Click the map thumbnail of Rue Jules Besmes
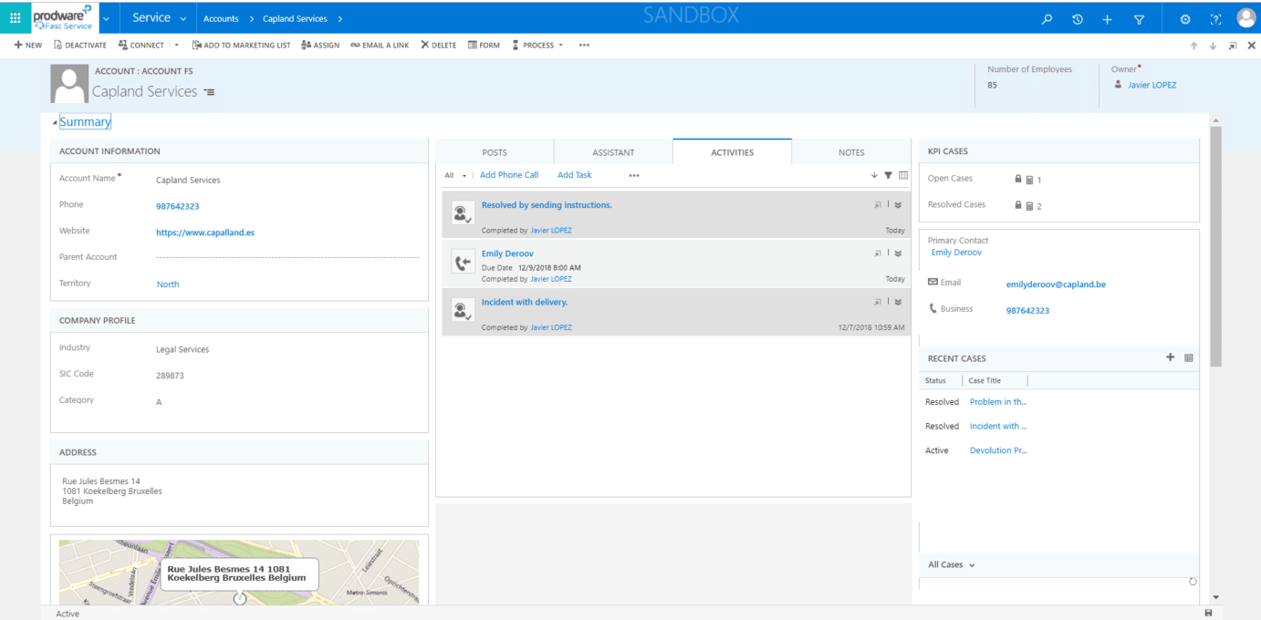This screenshot has height=620, width=1261. pyautogui.click(x=239, y=572)
